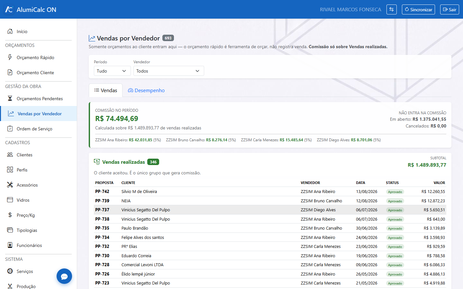Image resolution: width=463 pixels, height=289 pixels.
Task: Click the Ordem de Serviço clipboard icon
Action: point(10,129)
